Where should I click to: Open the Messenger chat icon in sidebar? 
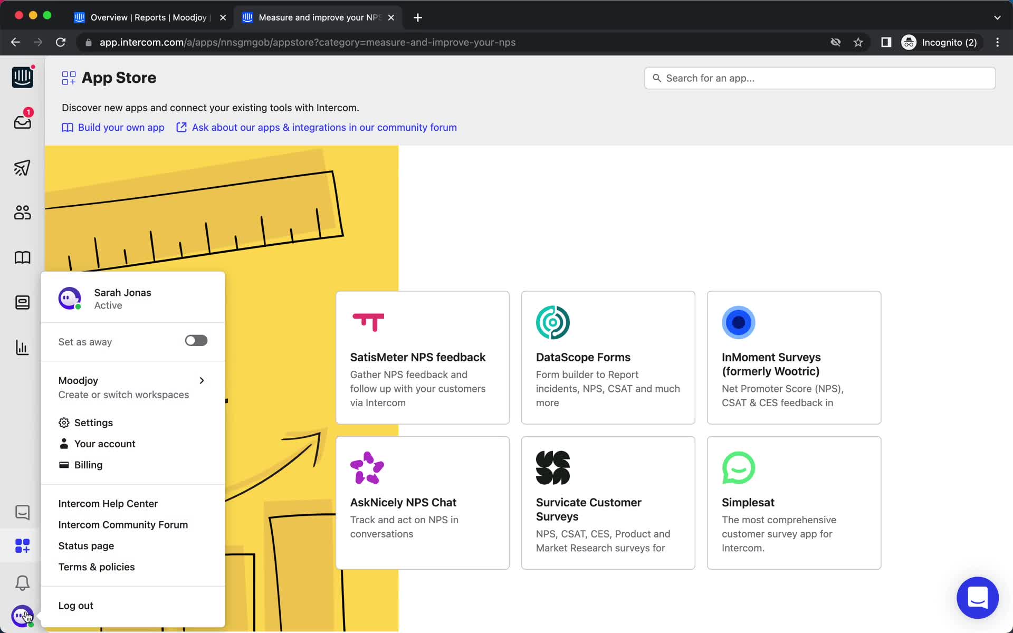22,512
